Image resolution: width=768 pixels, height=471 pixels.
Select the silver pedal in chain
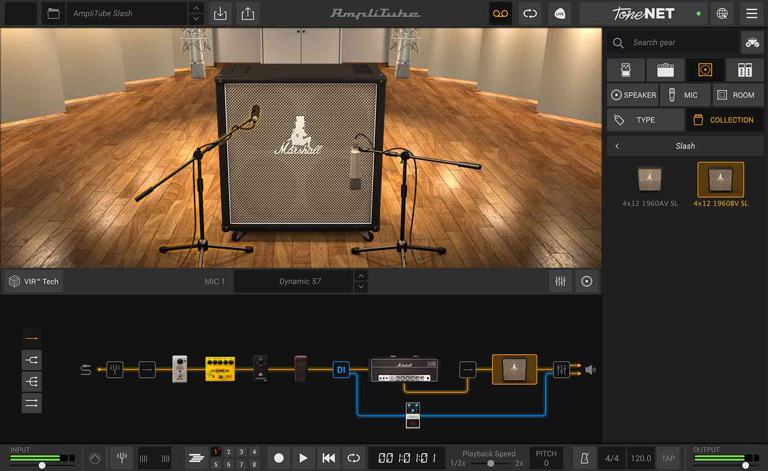tap(180, 369)
